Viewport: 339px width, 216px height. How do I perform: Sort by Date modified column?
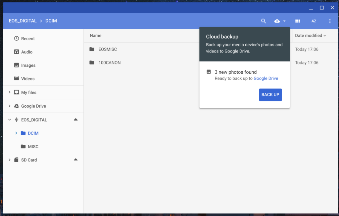coord(309,35)
